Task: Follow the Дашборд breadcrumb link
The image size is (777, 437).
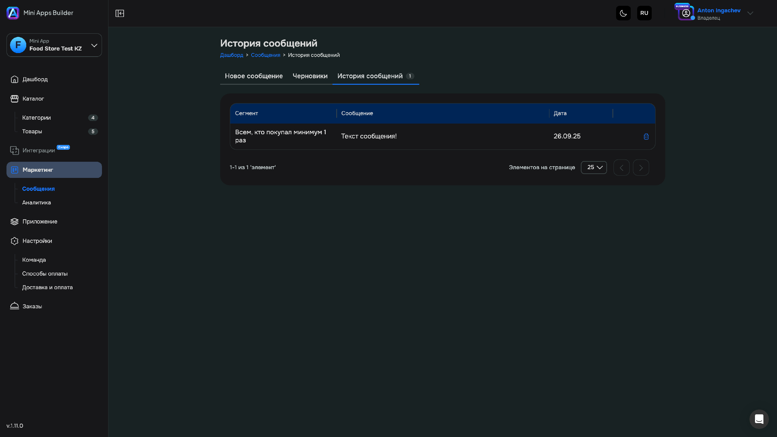Action: pos(231,55)
